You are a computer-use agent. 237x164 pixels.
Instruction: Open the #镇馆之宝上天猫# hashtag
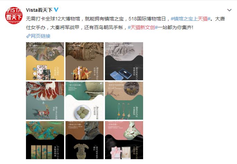coord(191,19)
